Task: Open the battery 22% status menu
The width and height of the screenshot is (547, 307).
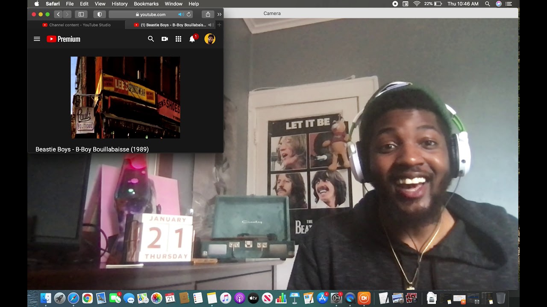Action: click(433, 4)
